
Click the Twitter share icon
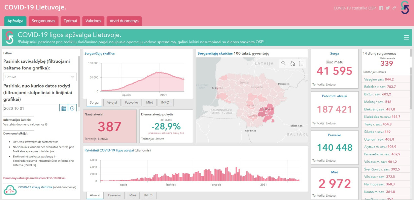point(388,8)
